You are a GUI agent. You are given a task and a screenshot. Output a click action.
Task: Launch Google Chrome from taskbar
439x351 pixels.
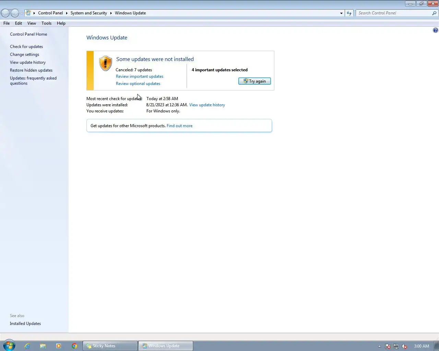74,346
